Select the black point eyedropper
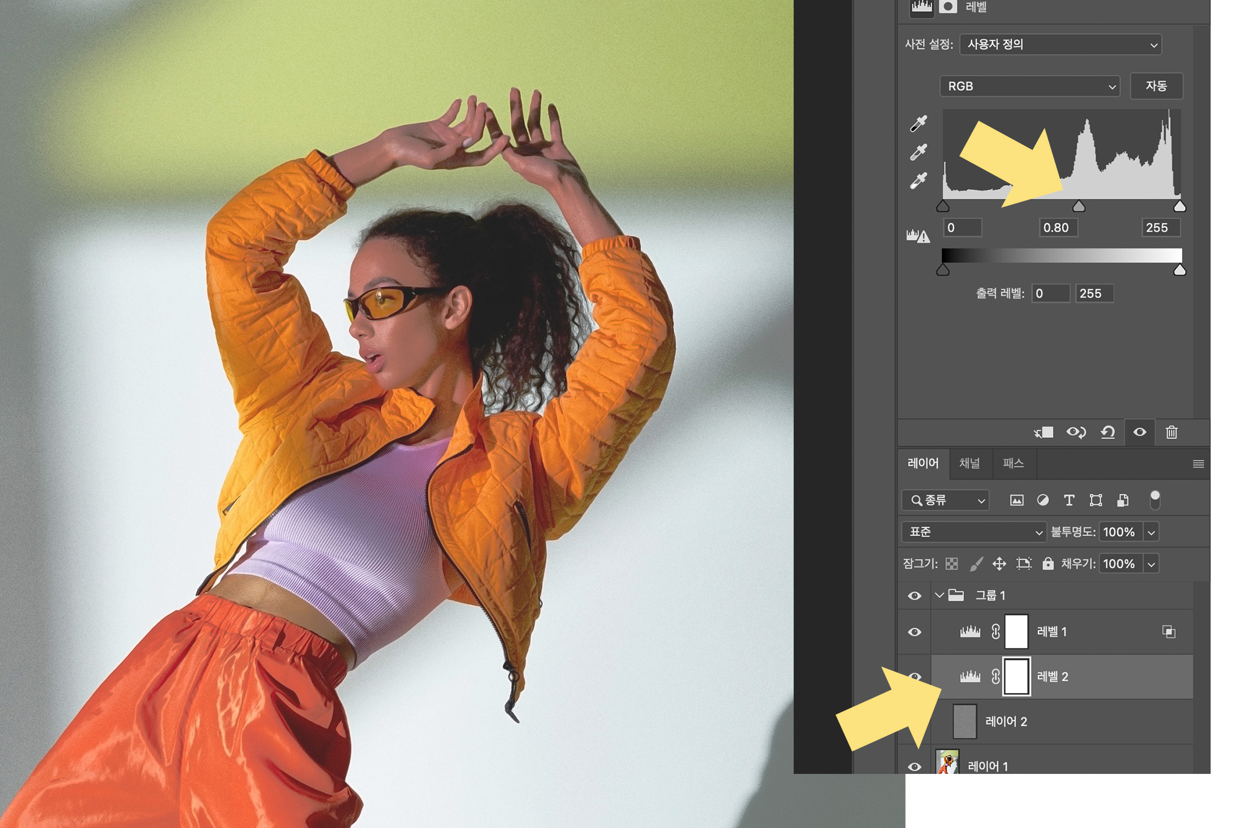This screenshot has height=828, width=1243. 919,124
